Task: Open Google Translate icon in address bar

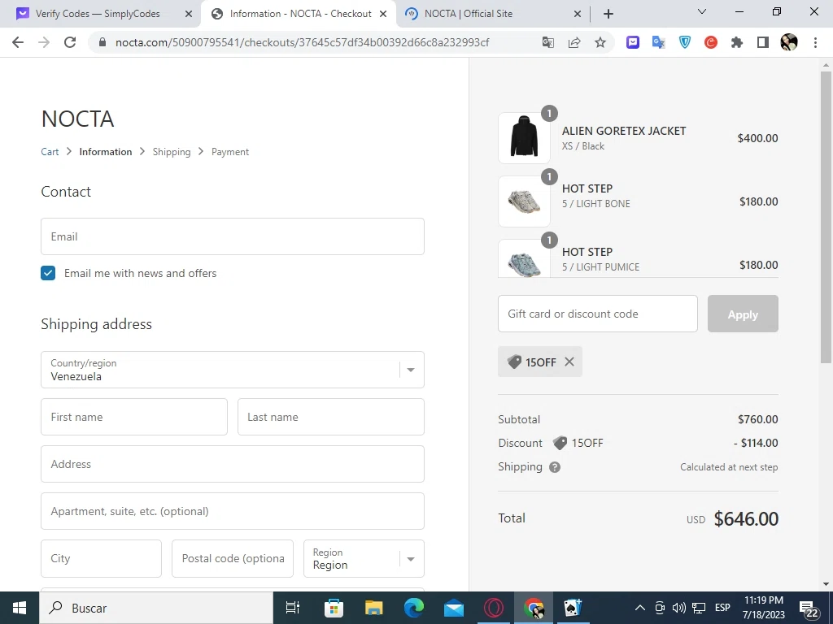Action: pyautogui.click(x=548, y=42)
